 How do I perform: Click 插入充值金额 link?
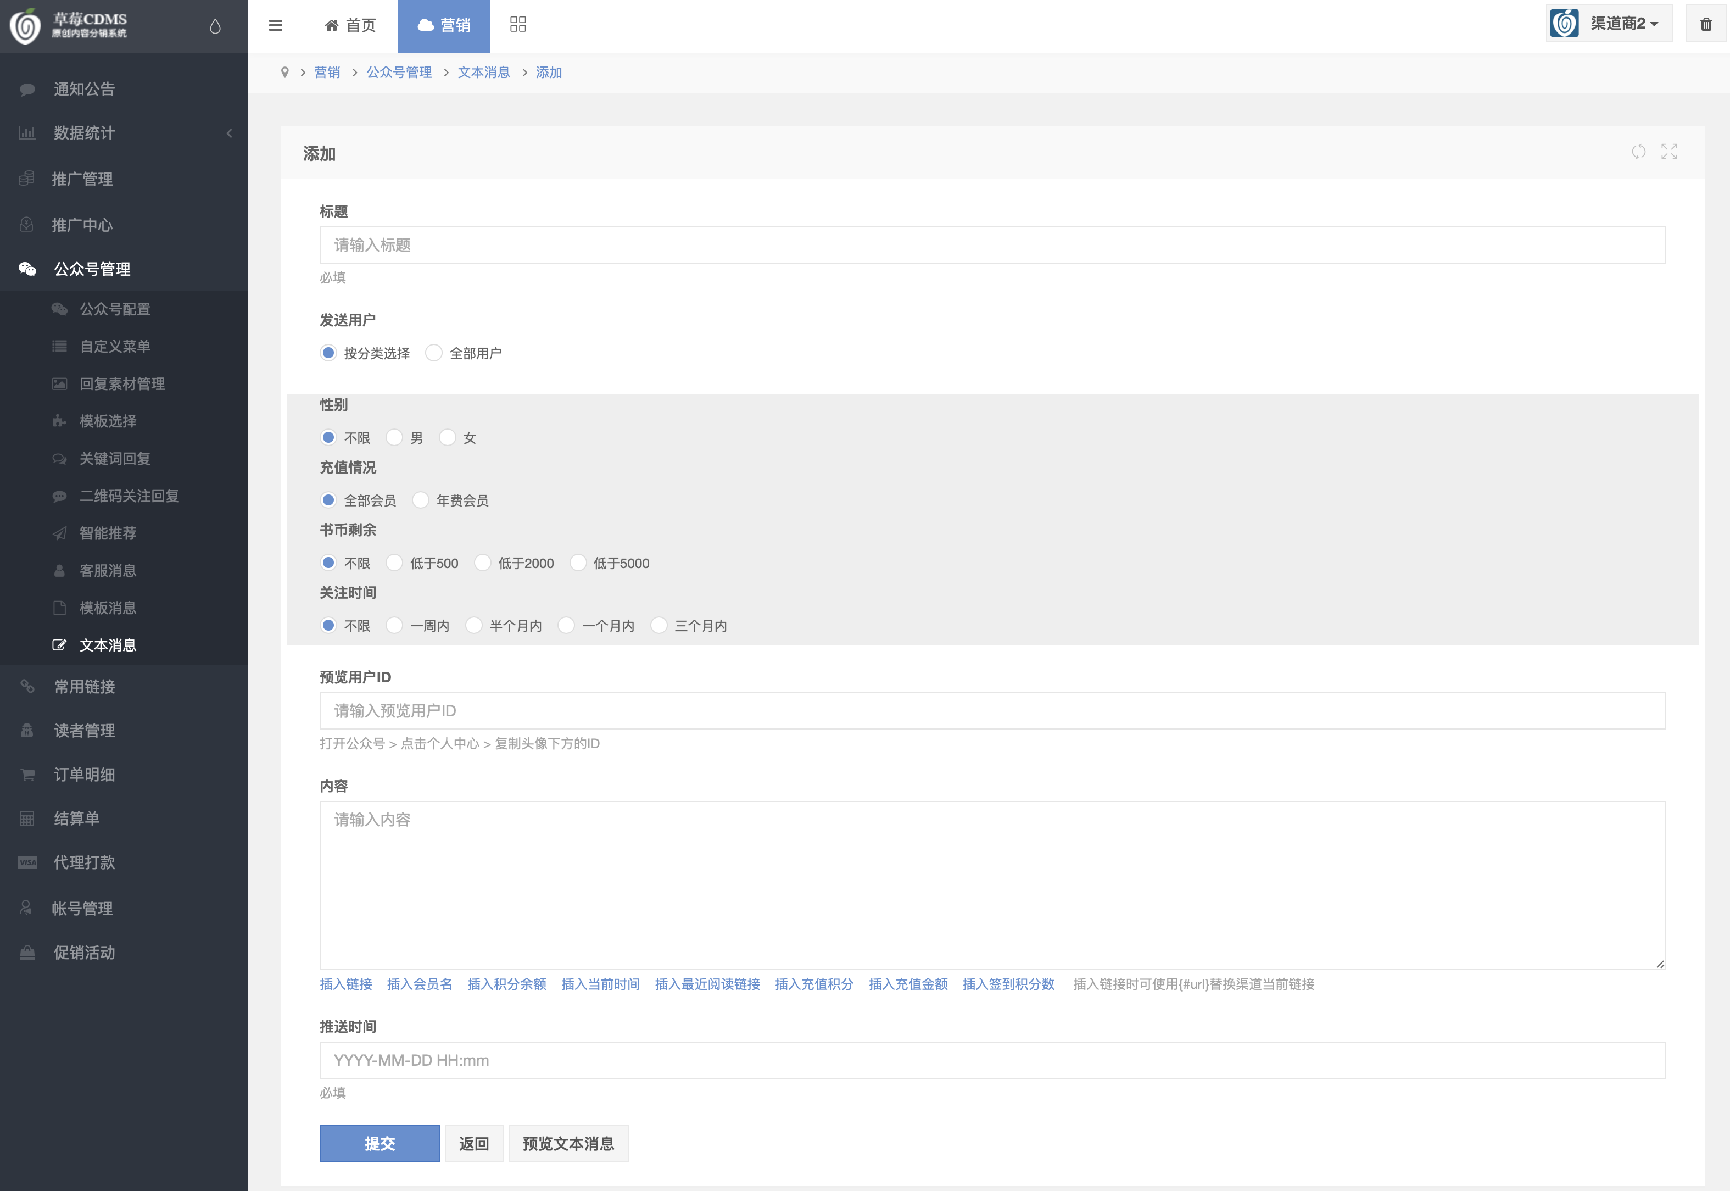[908, 984]
